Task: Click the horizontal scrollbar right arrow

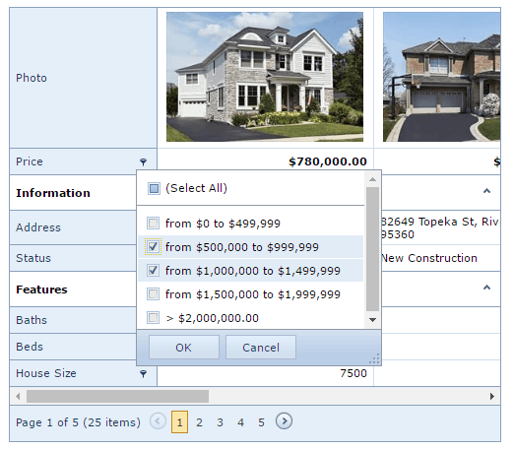Action: coord(491,396)
